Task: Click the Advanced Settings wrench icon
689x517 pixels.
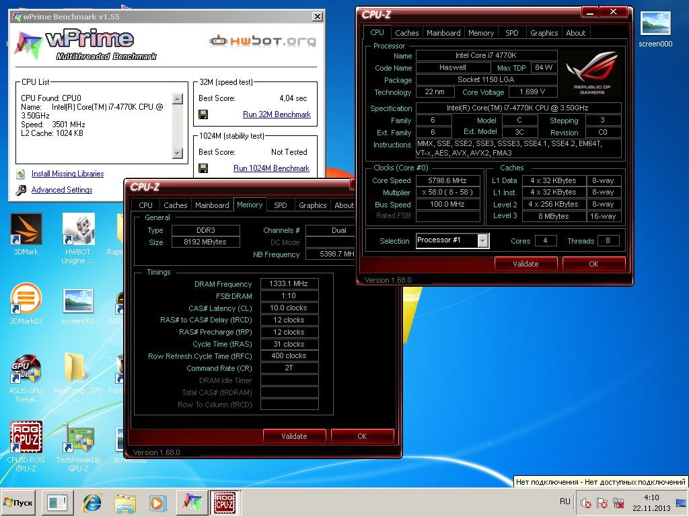Action: pos(21,190)
